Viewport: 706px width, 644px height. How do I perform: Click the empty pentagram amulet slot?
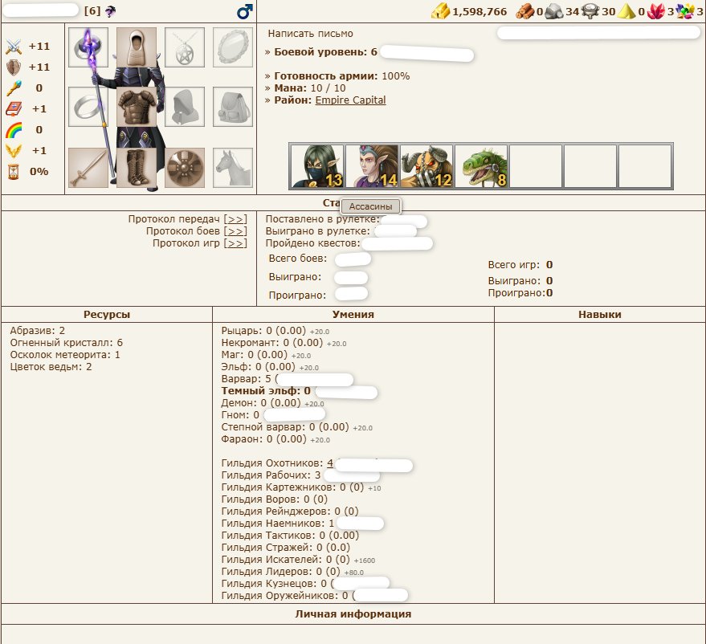184,47
